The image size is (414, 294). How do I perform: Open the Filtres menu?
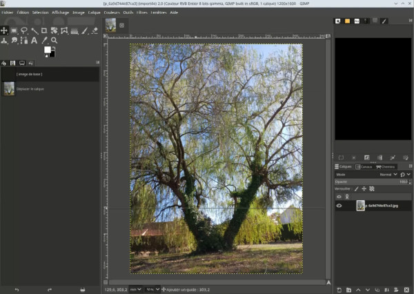pos(141,12)
